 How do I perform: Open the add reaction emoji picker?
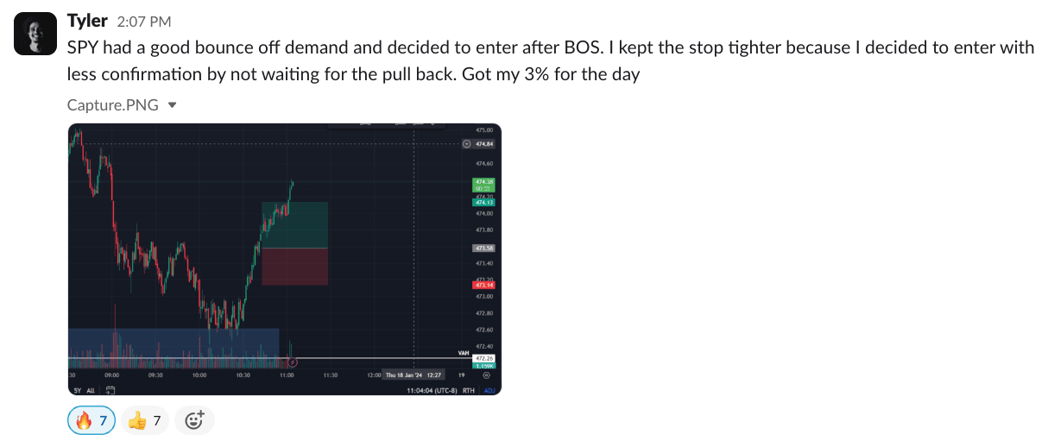[x=194, y=420]
